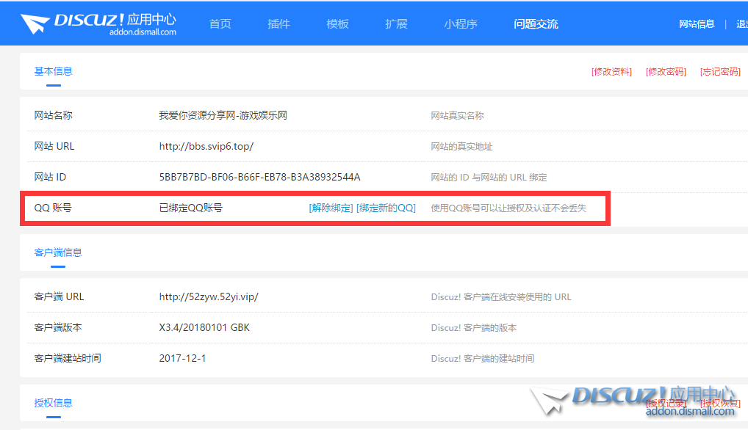The height and width of the screenshot is (430, 748).
Task: Select the 扩展 nav item
Action: (x=396, y=23)
